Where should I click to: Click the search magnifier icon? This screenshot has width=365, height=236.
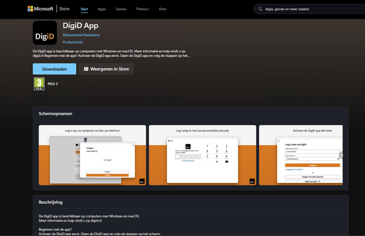coord(260,9)
